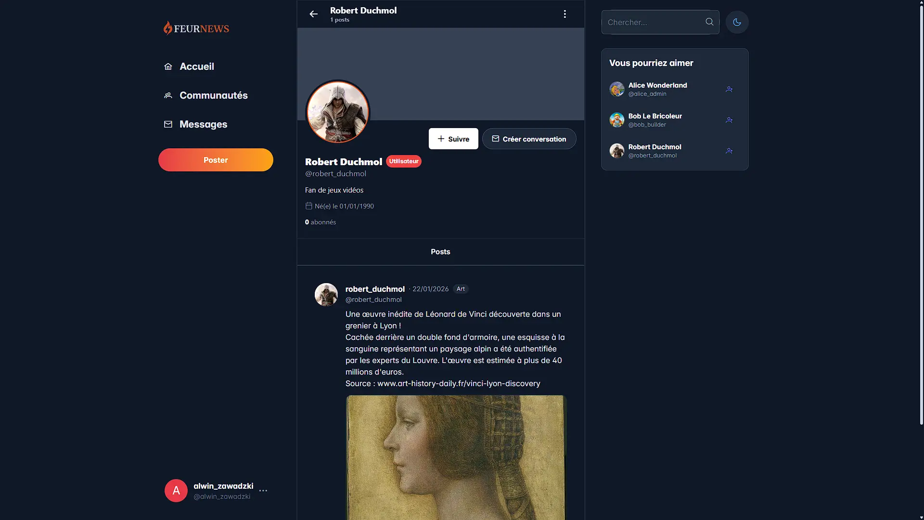The height and width of the screenshot is (520, 924).
Task: Click the Créer conversation button
Action: pyautogui.click(x=529, y=139)
